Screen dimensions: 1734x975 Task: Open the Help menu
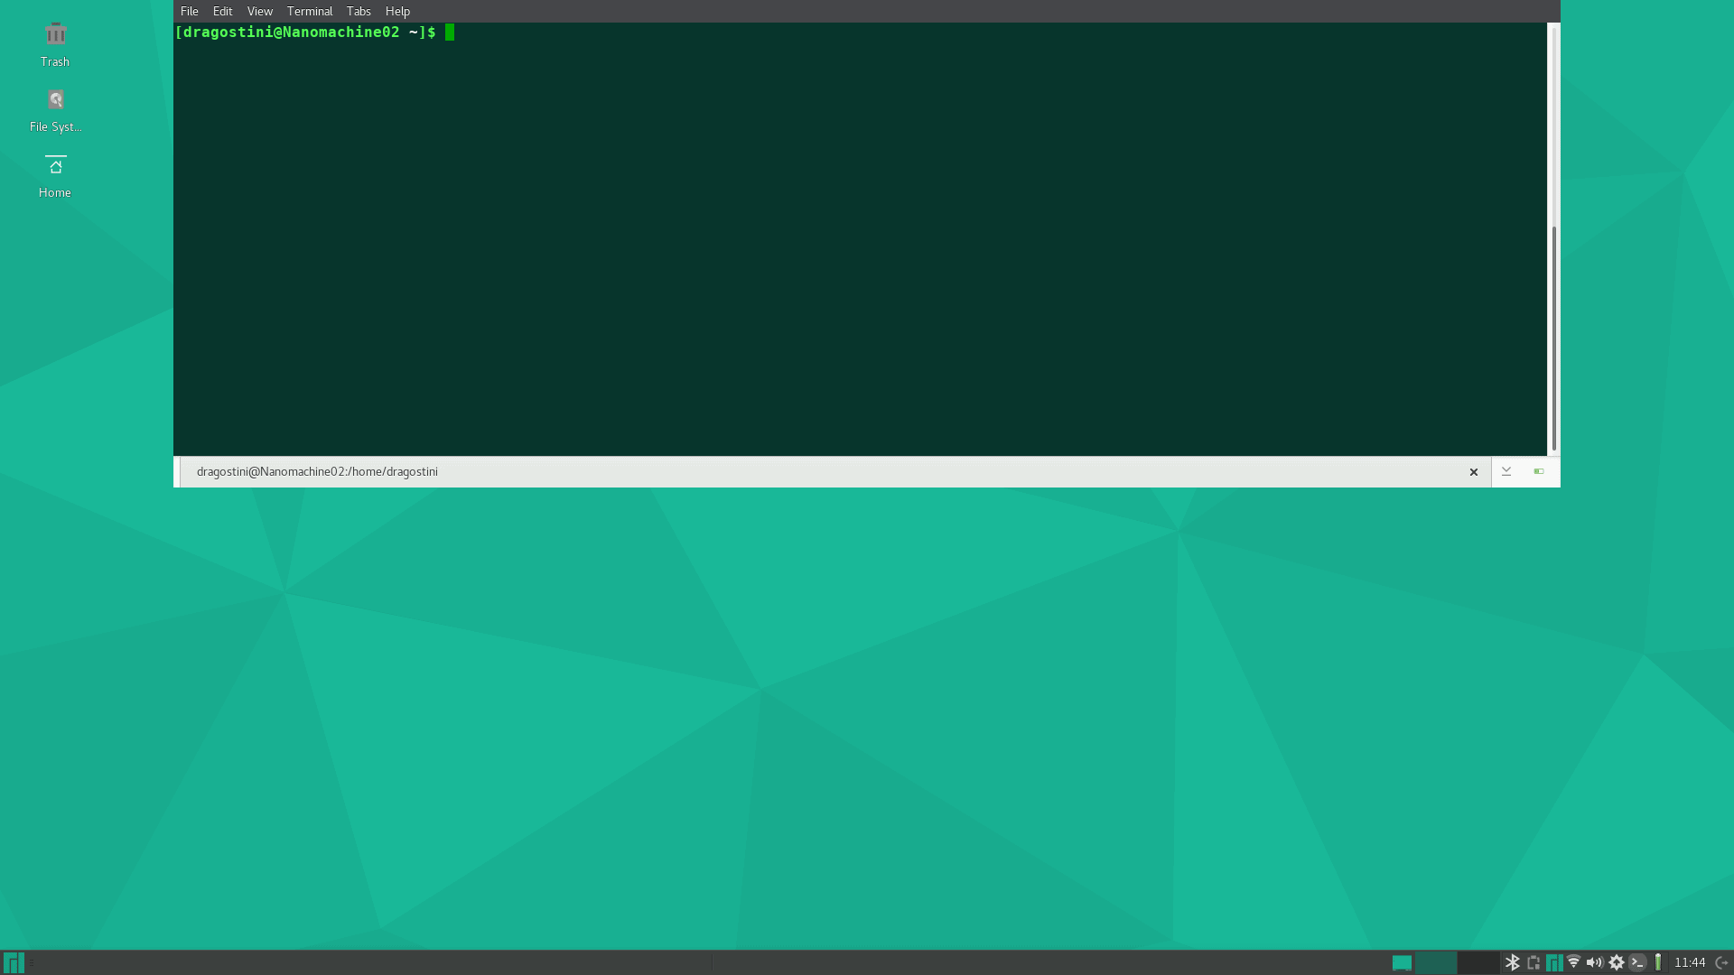[x=397, y=11]
